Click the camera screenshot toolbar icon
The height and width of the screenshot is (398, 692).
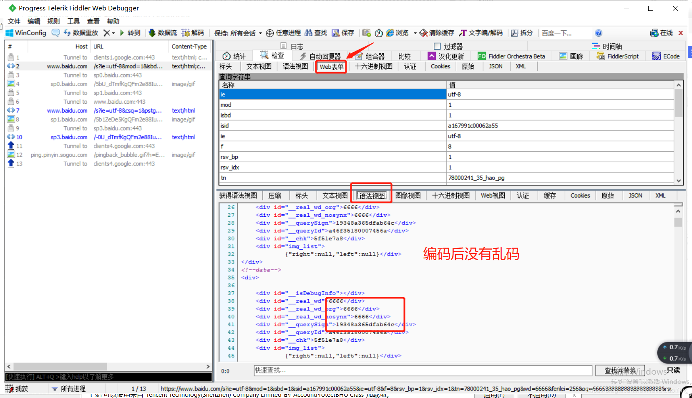tap(367, 33)
